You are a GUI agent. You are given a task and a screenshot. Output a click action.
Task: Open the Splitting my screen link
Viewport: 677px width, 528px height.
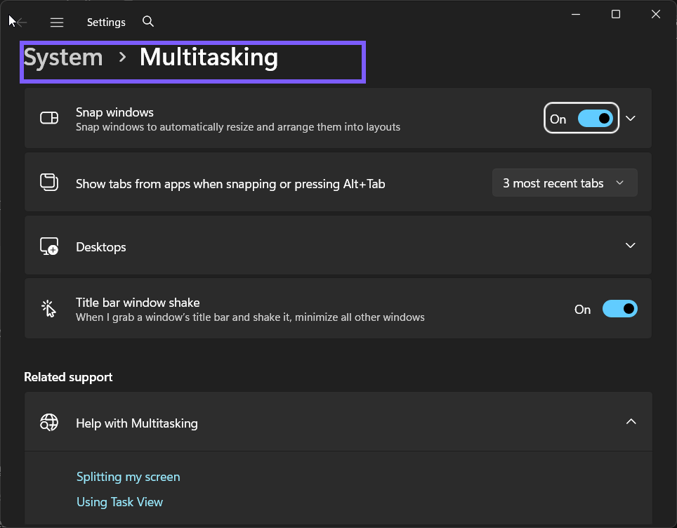[129, 477]
